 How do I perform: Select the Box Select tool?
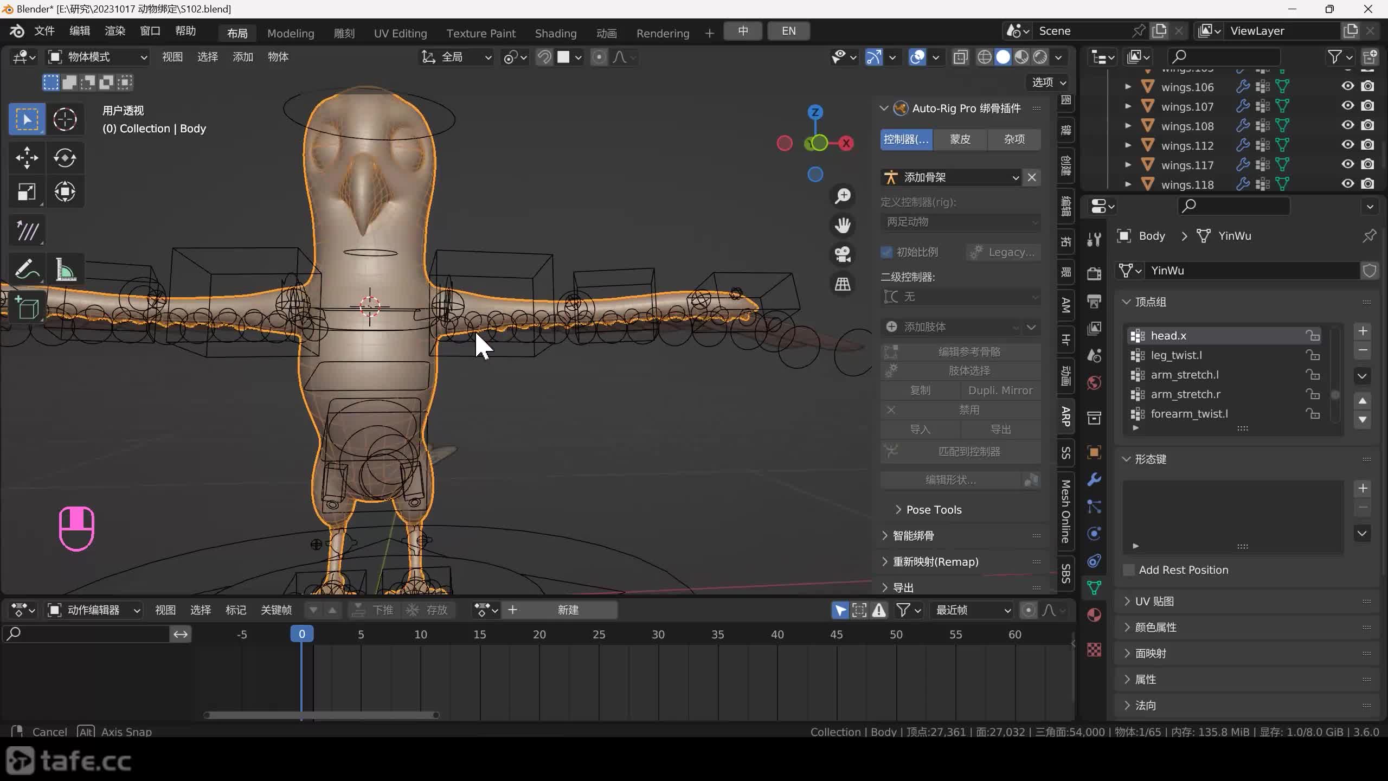pos(27,119)
